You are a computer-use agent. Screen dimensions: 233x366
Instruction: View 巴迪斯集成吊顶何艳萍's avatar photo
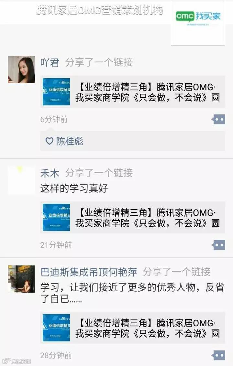coord(21,279)
